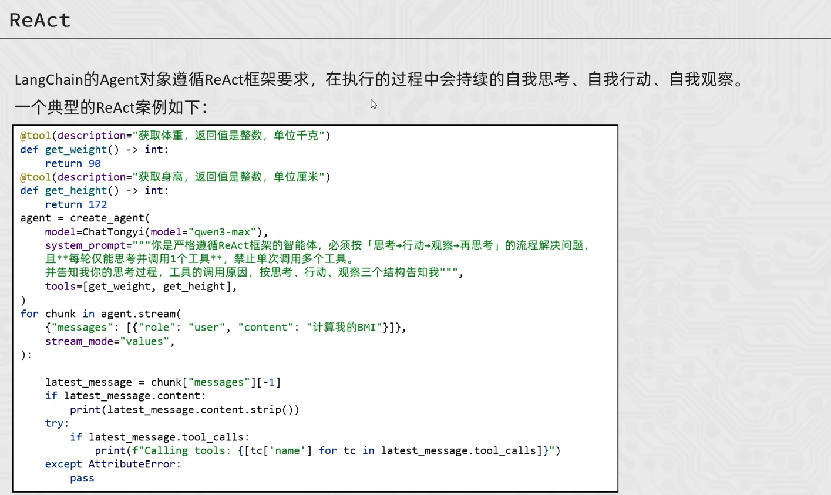Click the "return 90" line
Image resolution: width=831 pixels, height=495 pixels.
click(73, 164)
